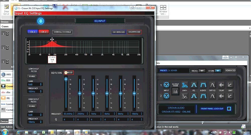
Task: Click the glowing Crown logo icon
Action: coord(40,21)
